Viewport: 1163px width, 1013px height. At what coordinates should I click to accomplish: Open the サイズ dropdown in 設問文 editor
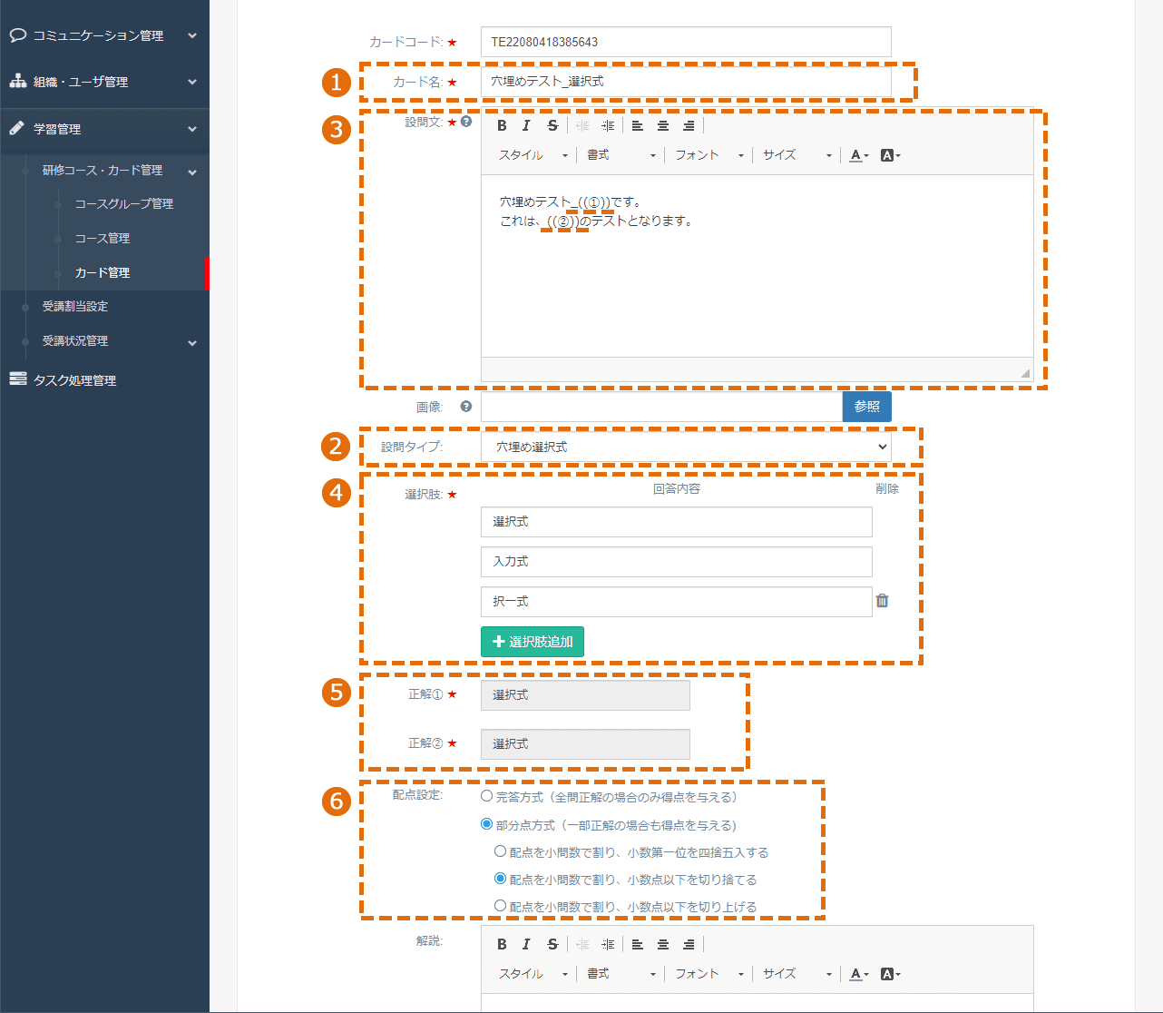[x=797, y=155]
